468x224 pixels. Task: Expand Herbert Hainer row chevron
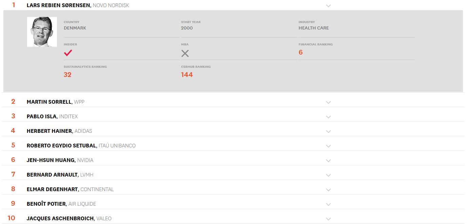pyautogui.click(x=328, y=131)
